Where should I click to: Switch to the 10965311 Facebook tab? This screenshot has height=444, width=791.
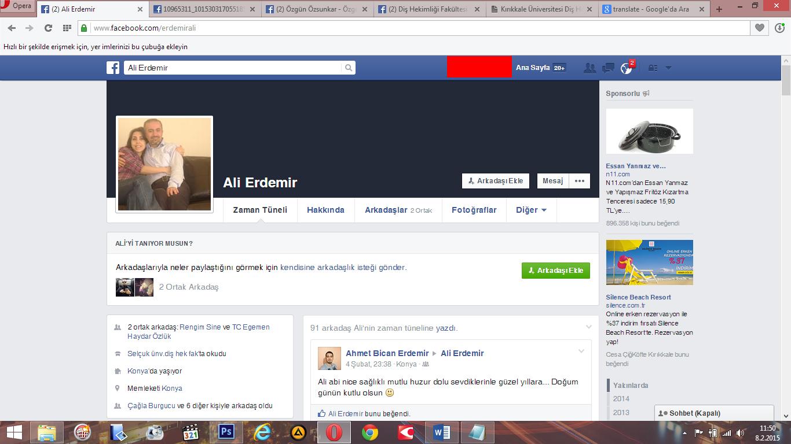(204, 9)
